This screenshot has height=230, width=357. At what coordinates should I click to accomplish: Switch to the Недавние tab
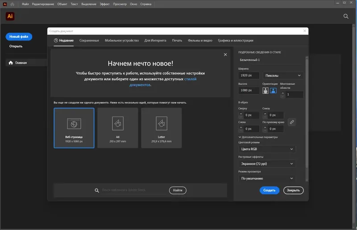coord(64,40)
